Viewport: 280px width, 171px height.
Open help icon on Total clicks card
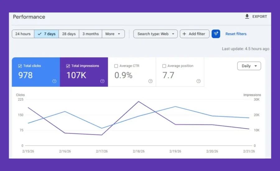pos(54,81)
